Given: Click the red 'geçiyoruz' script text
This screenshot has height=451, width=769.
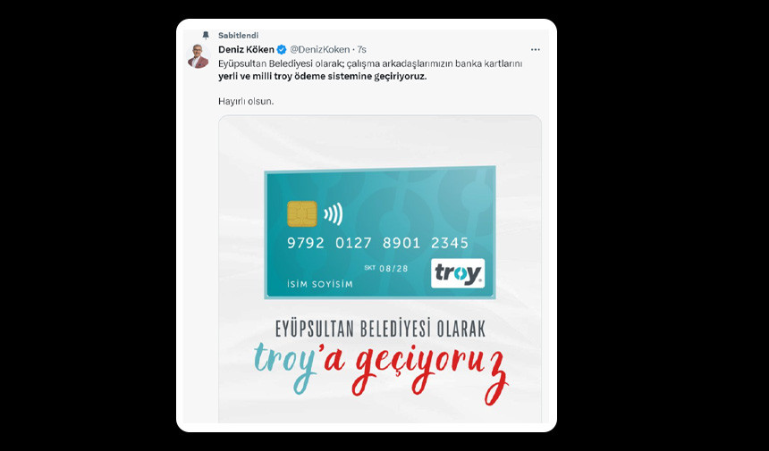Looking at the screenshot, I should (x=429, y=372).
